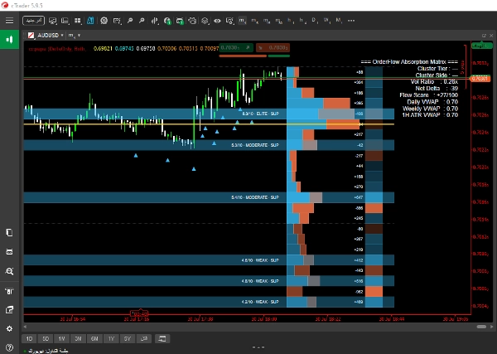Open the chart type candlestick dropdown
The image size is (497, 354).
(155, 21)
